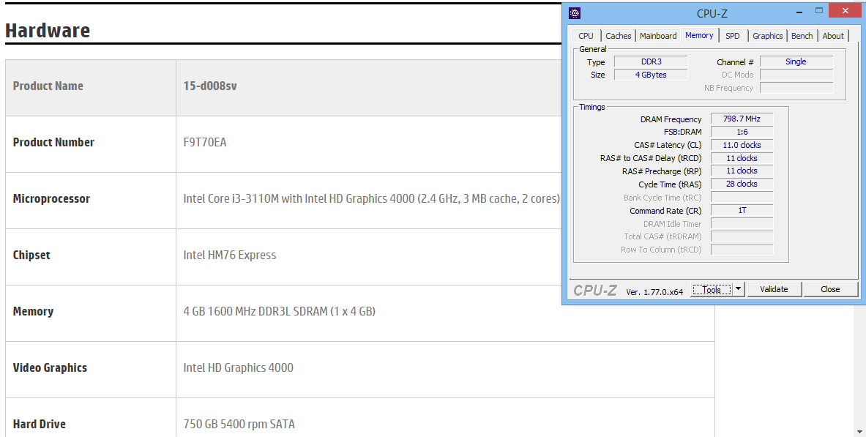The image size is (866, 437).
Task: Click the version text Ver. 1.77.0.x64
Action: 654,292
